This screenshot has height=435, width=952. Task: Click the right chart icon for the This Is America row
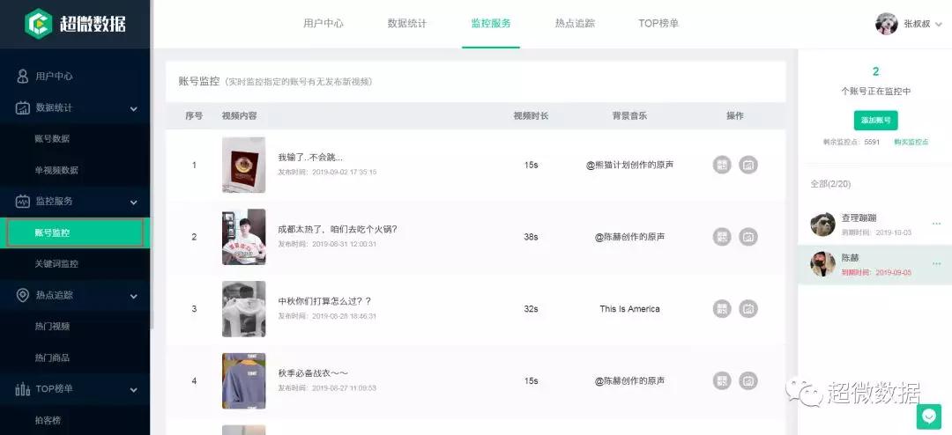pos(748,309)
